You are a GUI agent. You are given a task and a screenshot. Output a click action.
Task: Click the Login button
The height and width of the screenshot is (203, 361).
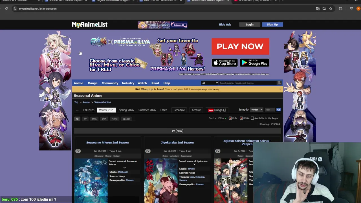coord(250,25)
